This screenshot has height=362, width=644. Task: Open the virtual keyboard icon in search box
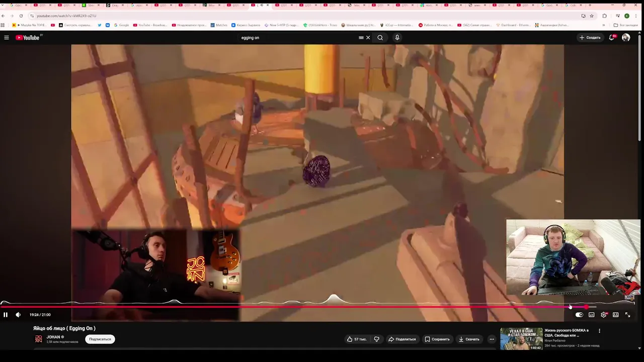[x=361, y=38]
